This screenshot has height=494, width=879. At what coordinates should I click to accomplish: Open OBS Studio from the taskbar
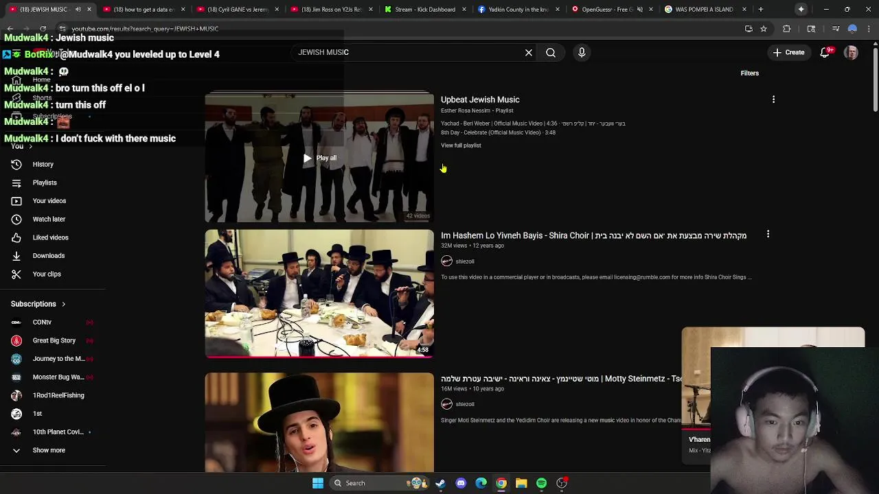click(x=562, y=483)
